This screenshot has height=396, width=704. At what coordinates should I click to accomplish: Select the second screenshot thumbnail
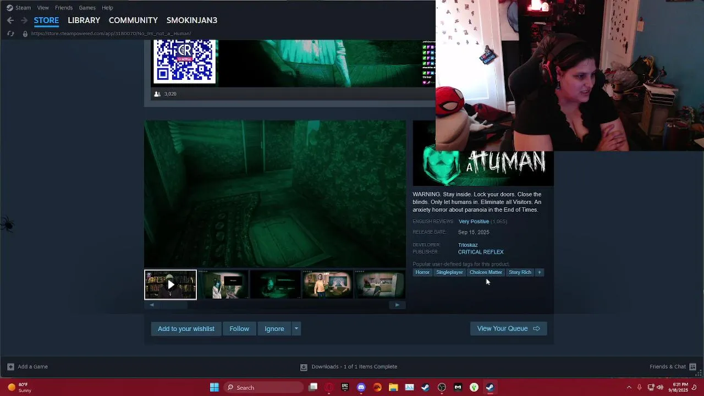click(223, 284)
